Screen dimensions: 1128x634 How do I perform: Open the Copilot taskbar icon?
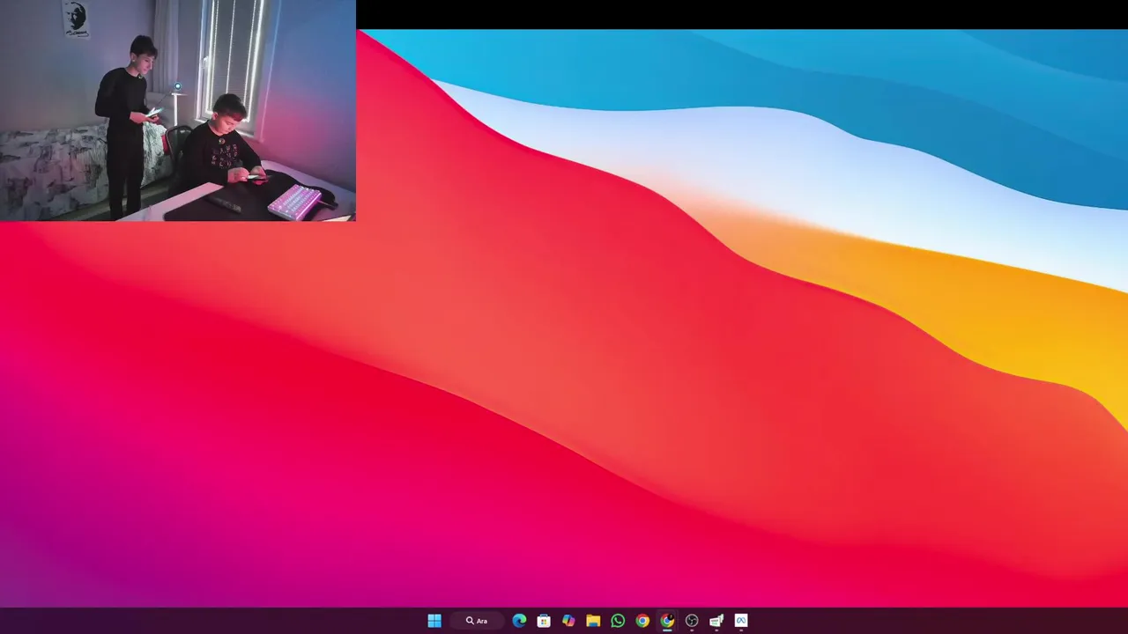[568, 621]
